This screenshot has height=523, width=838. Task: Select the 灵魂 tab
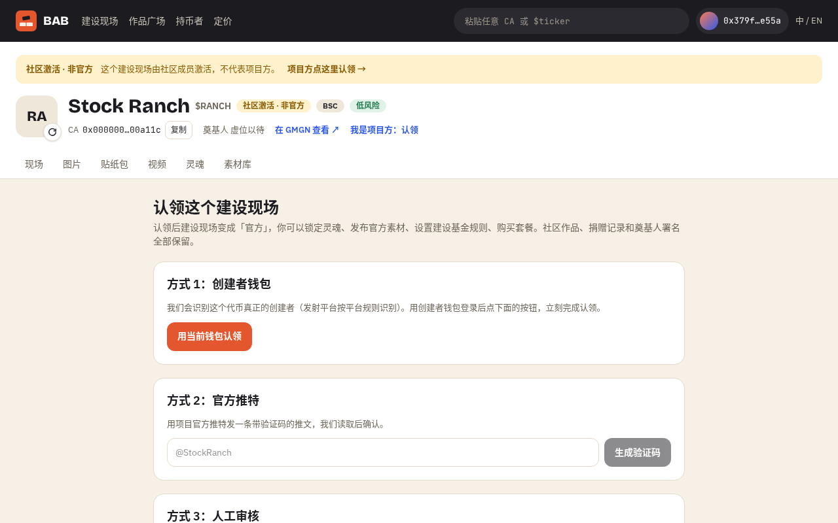195,165
